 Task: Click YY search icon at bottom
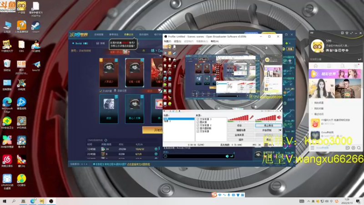359,148
